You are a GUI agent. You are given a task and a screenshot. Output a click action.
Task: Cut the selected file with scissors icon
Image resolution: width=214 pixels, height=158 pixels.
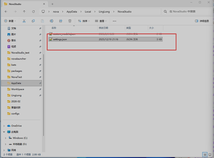(x=24, y=21)
